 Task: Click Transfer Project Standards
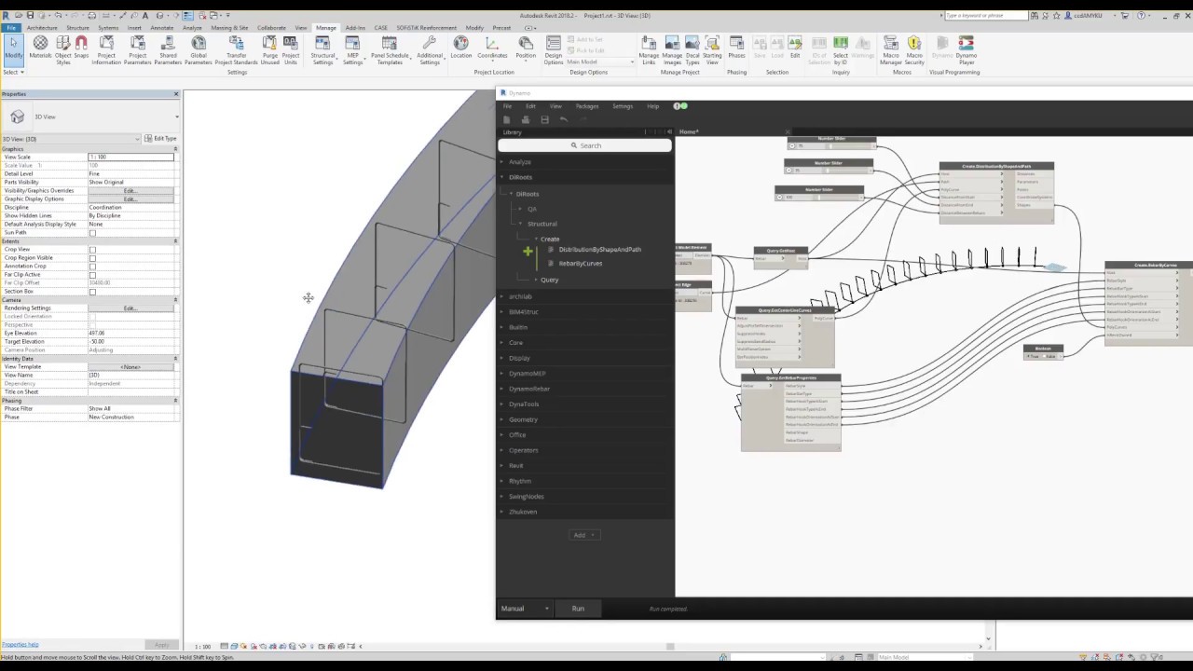click(236, 50)
